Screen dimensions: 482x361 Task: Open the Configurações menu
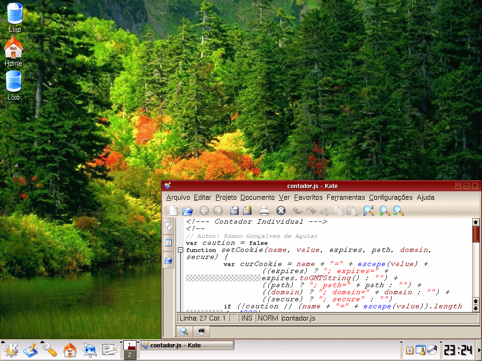click(x=391, y=197)
